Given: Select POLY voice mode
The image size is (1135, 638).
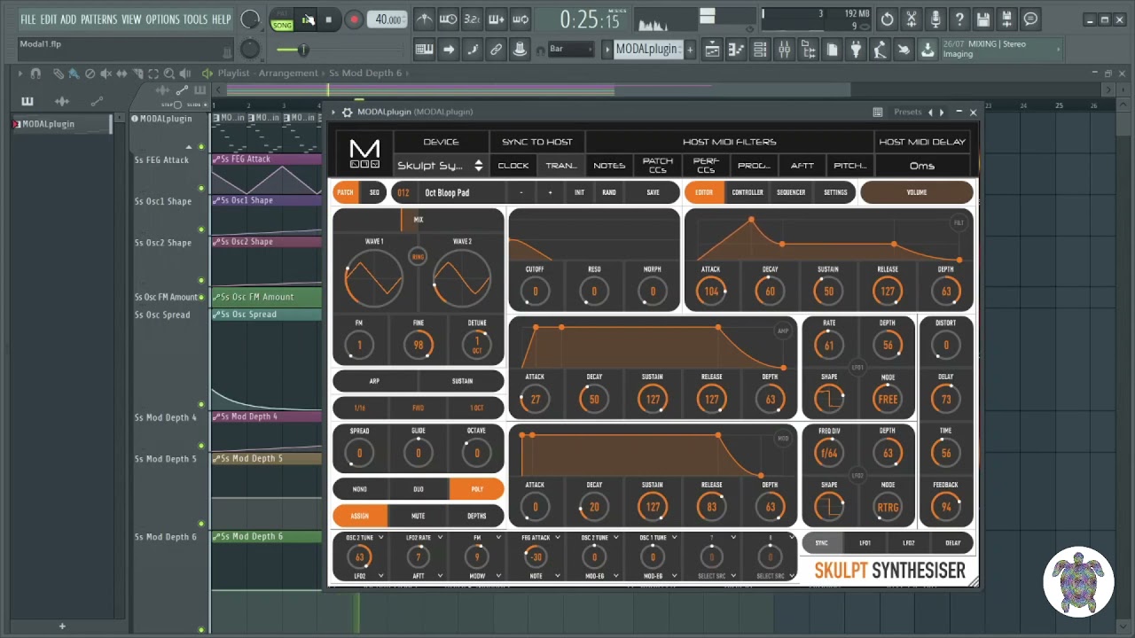Looking at the screenshot, I should point(477,489).
